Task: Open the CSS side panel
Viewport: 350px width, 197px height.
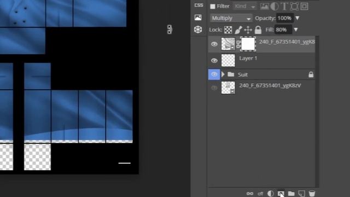Action: pyautogui.click(x=199, y=5)
